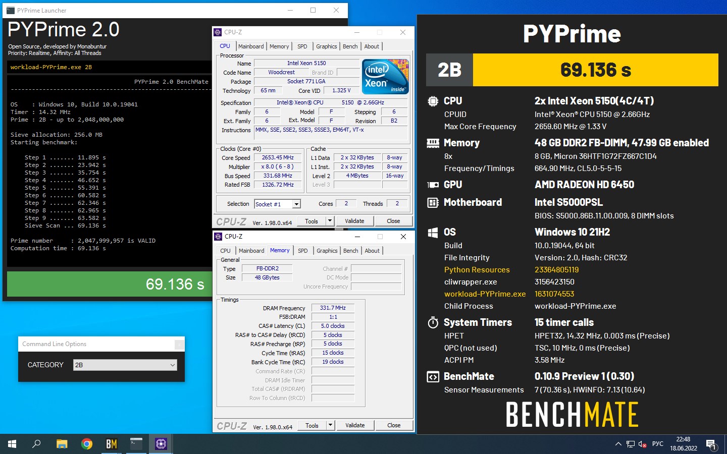Viewport: 727px width, 454px height.
Task: Show hidden tray icons chevron
Action: click(618, 444)
